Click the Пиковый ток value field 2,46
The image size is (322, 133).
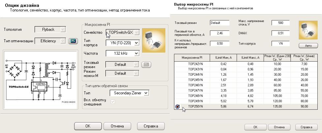coord(219,33)
